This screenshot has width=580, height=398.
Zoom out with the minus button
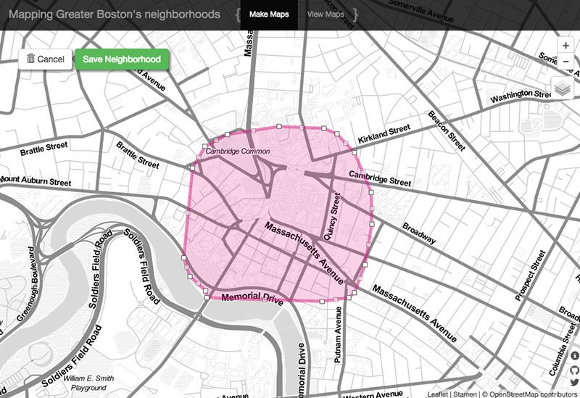tap(565, 61)
